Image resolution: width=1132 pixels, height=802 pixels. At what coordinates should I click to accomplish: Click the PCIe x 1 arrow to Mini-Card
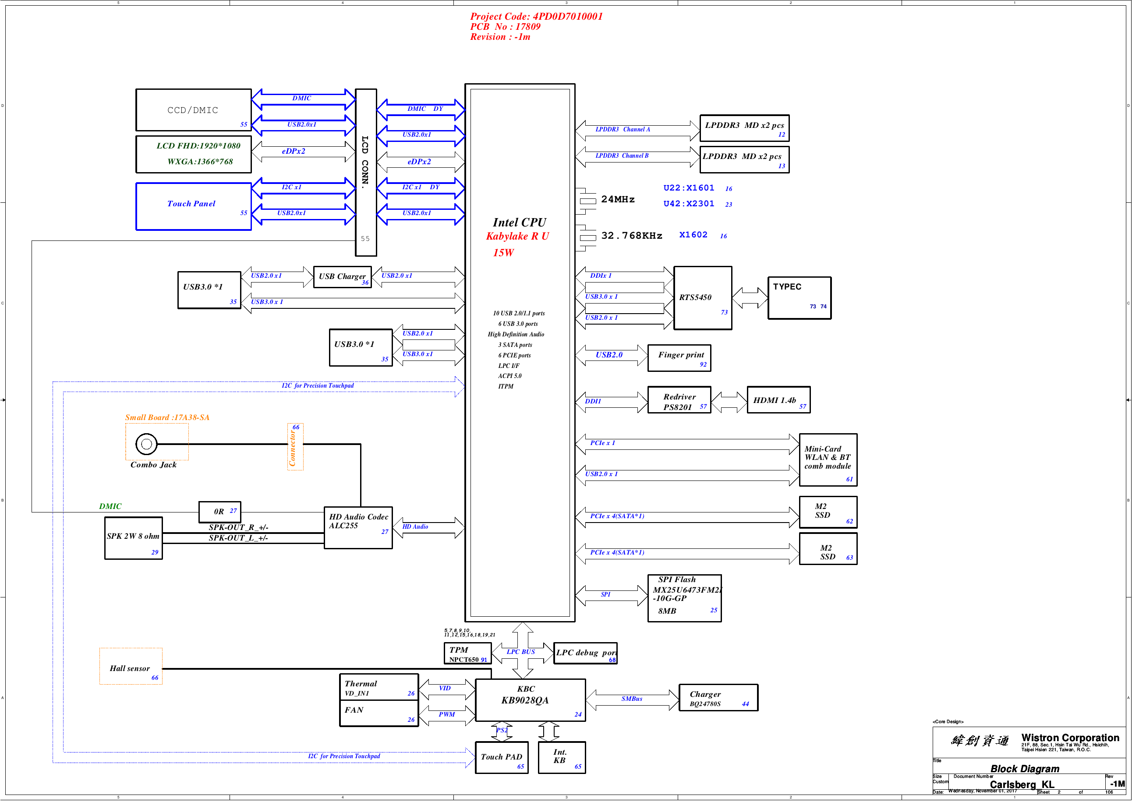[687, 444]
